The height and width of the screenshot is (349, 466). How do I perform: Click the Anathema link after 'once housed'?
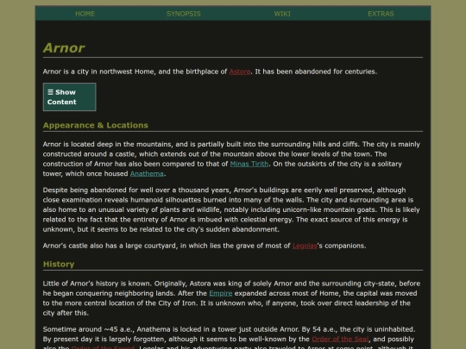(147, 173)
